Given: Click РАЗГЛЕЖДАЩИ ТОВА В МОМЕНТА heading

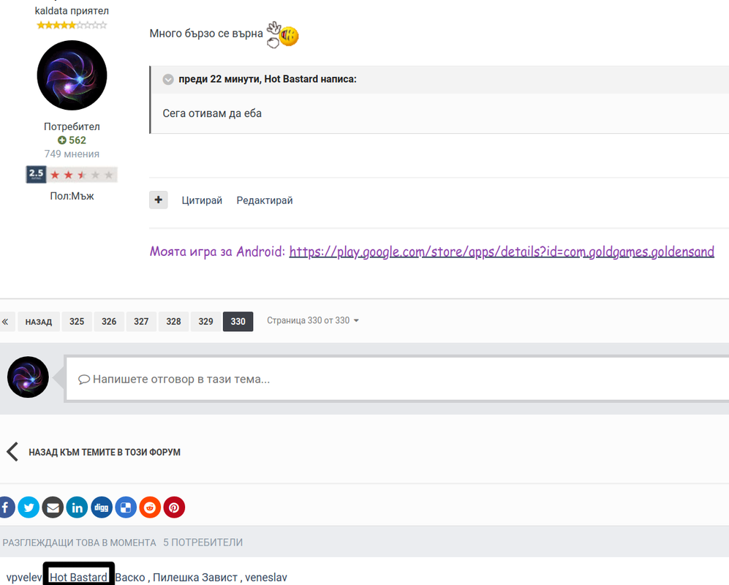Looking at the screenshot, I should tap(79, 543).
